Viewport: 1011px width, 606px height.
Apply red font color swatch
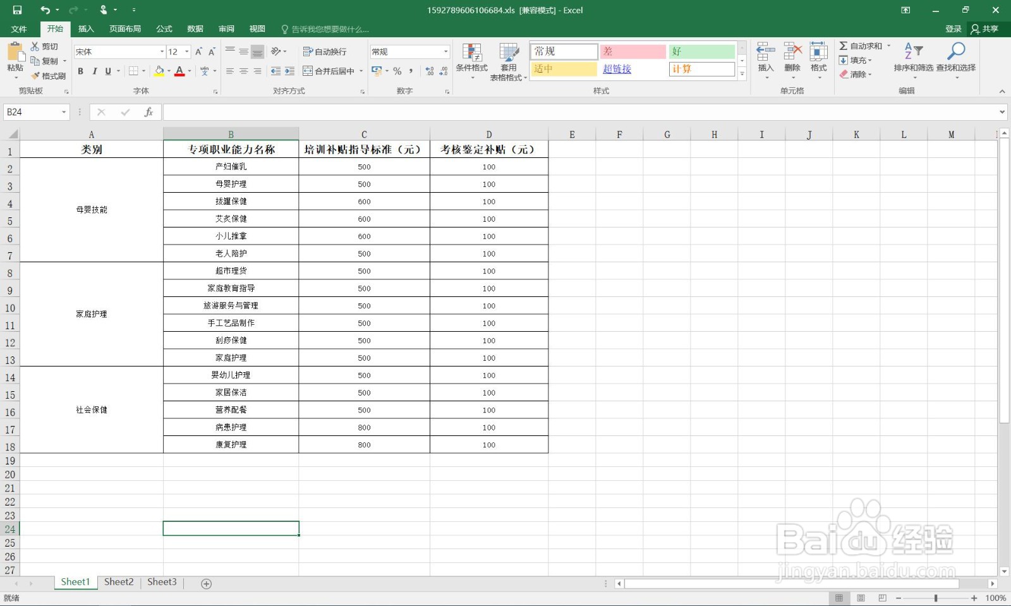click(x=179, y=71)
